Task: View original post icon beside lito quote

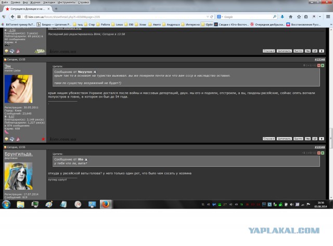Action: point(86,159)
